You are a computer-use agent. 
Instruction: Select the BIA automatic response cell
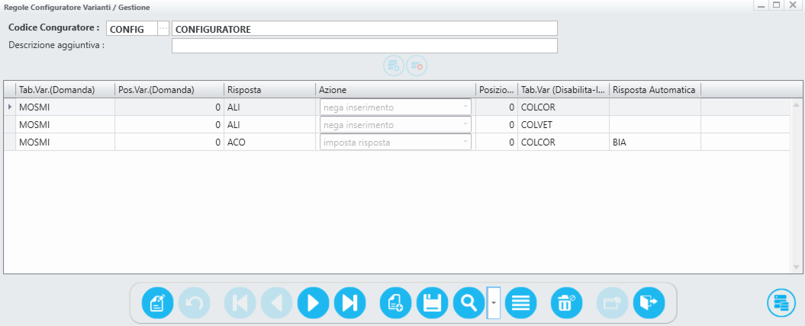click(655, 142)
